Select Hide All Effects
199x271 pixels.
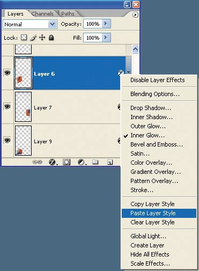[x=159, y=254]
